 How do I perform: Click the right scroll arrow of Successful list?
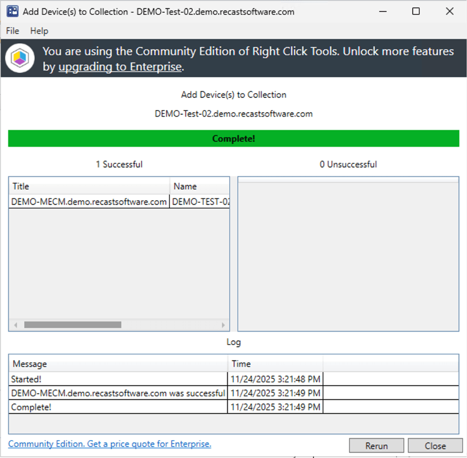(223, 325)
